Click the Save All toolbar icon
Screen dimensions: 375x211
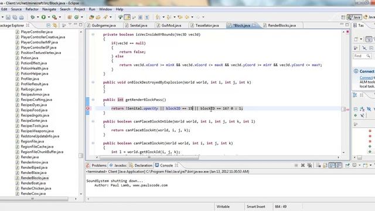coord(15,17)
